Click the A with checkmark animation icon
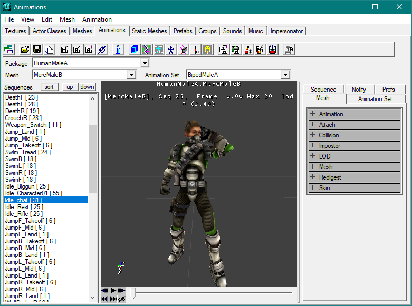 (76, 50)
